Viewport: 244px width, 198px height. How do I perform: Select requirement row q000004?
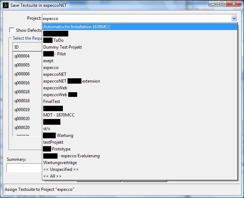pos(22,56)
